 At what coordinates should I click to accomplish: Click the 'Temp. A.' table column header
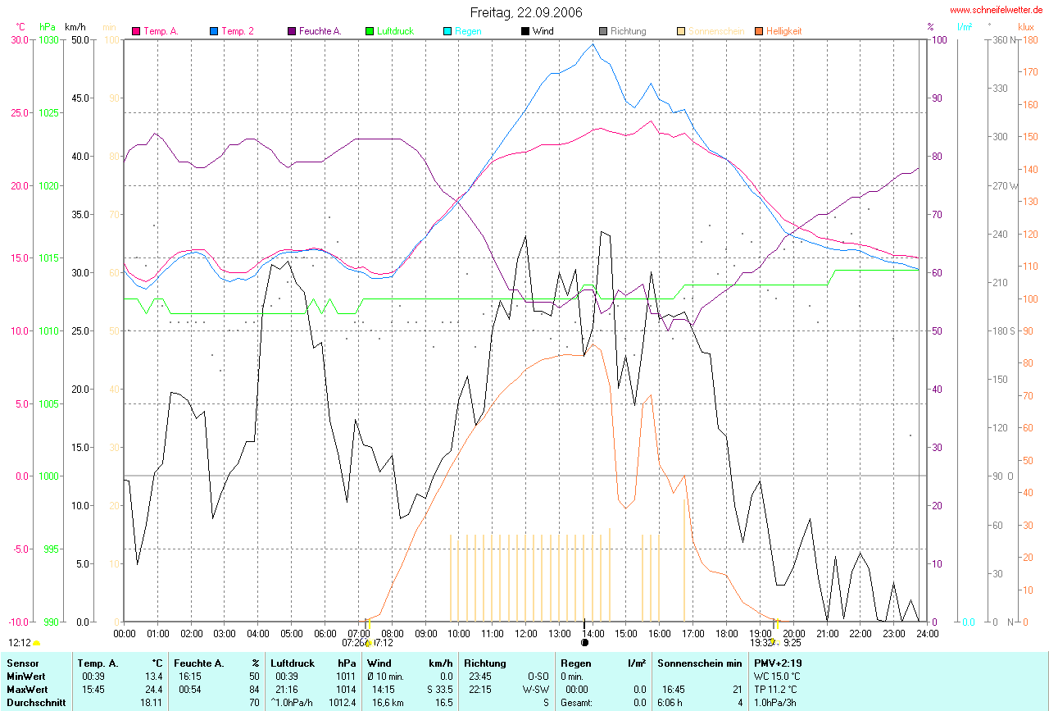98,663
